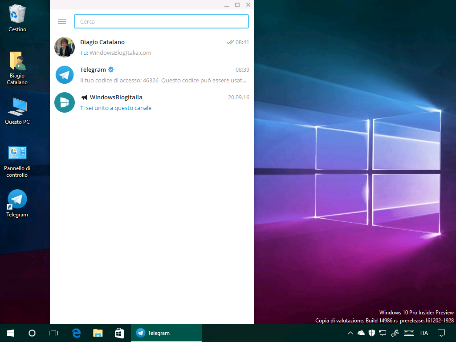The height and width of the screenshot is (342, 456).
Task: Click the Telegram paper plane avatar
Action: click(65, 75)
